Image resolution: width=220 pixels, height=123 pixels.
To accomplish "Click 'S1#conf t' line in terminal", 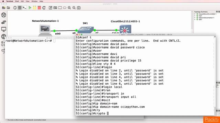I will pyautogui.click(x=84, y=37).
